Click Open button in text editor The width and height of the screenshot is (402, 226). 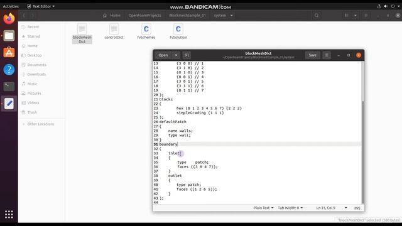pyautogui.click(x=163, y=55)
